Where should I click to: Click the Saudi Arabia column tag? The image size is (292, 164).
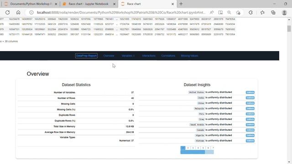(197, 124)
